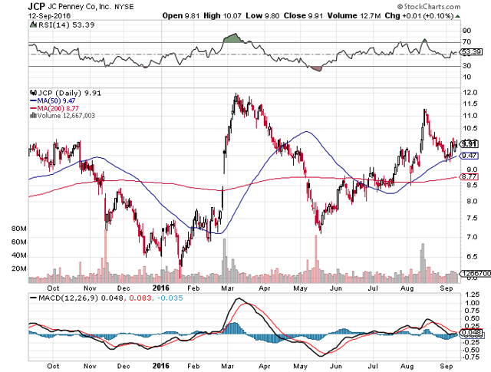Screen dimensions: 491x372
Task: Click the 2016 label under the price chart
Action: [160, 288]
